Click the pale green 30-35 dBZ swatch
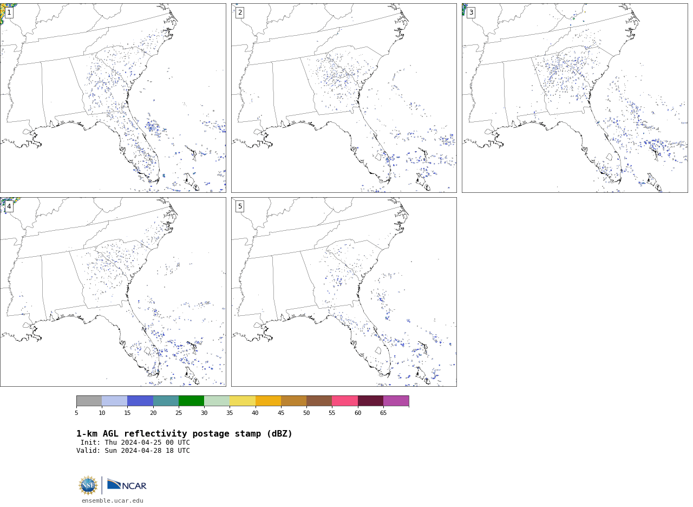The height and width of the screenshot is (507, 693). 217,401
